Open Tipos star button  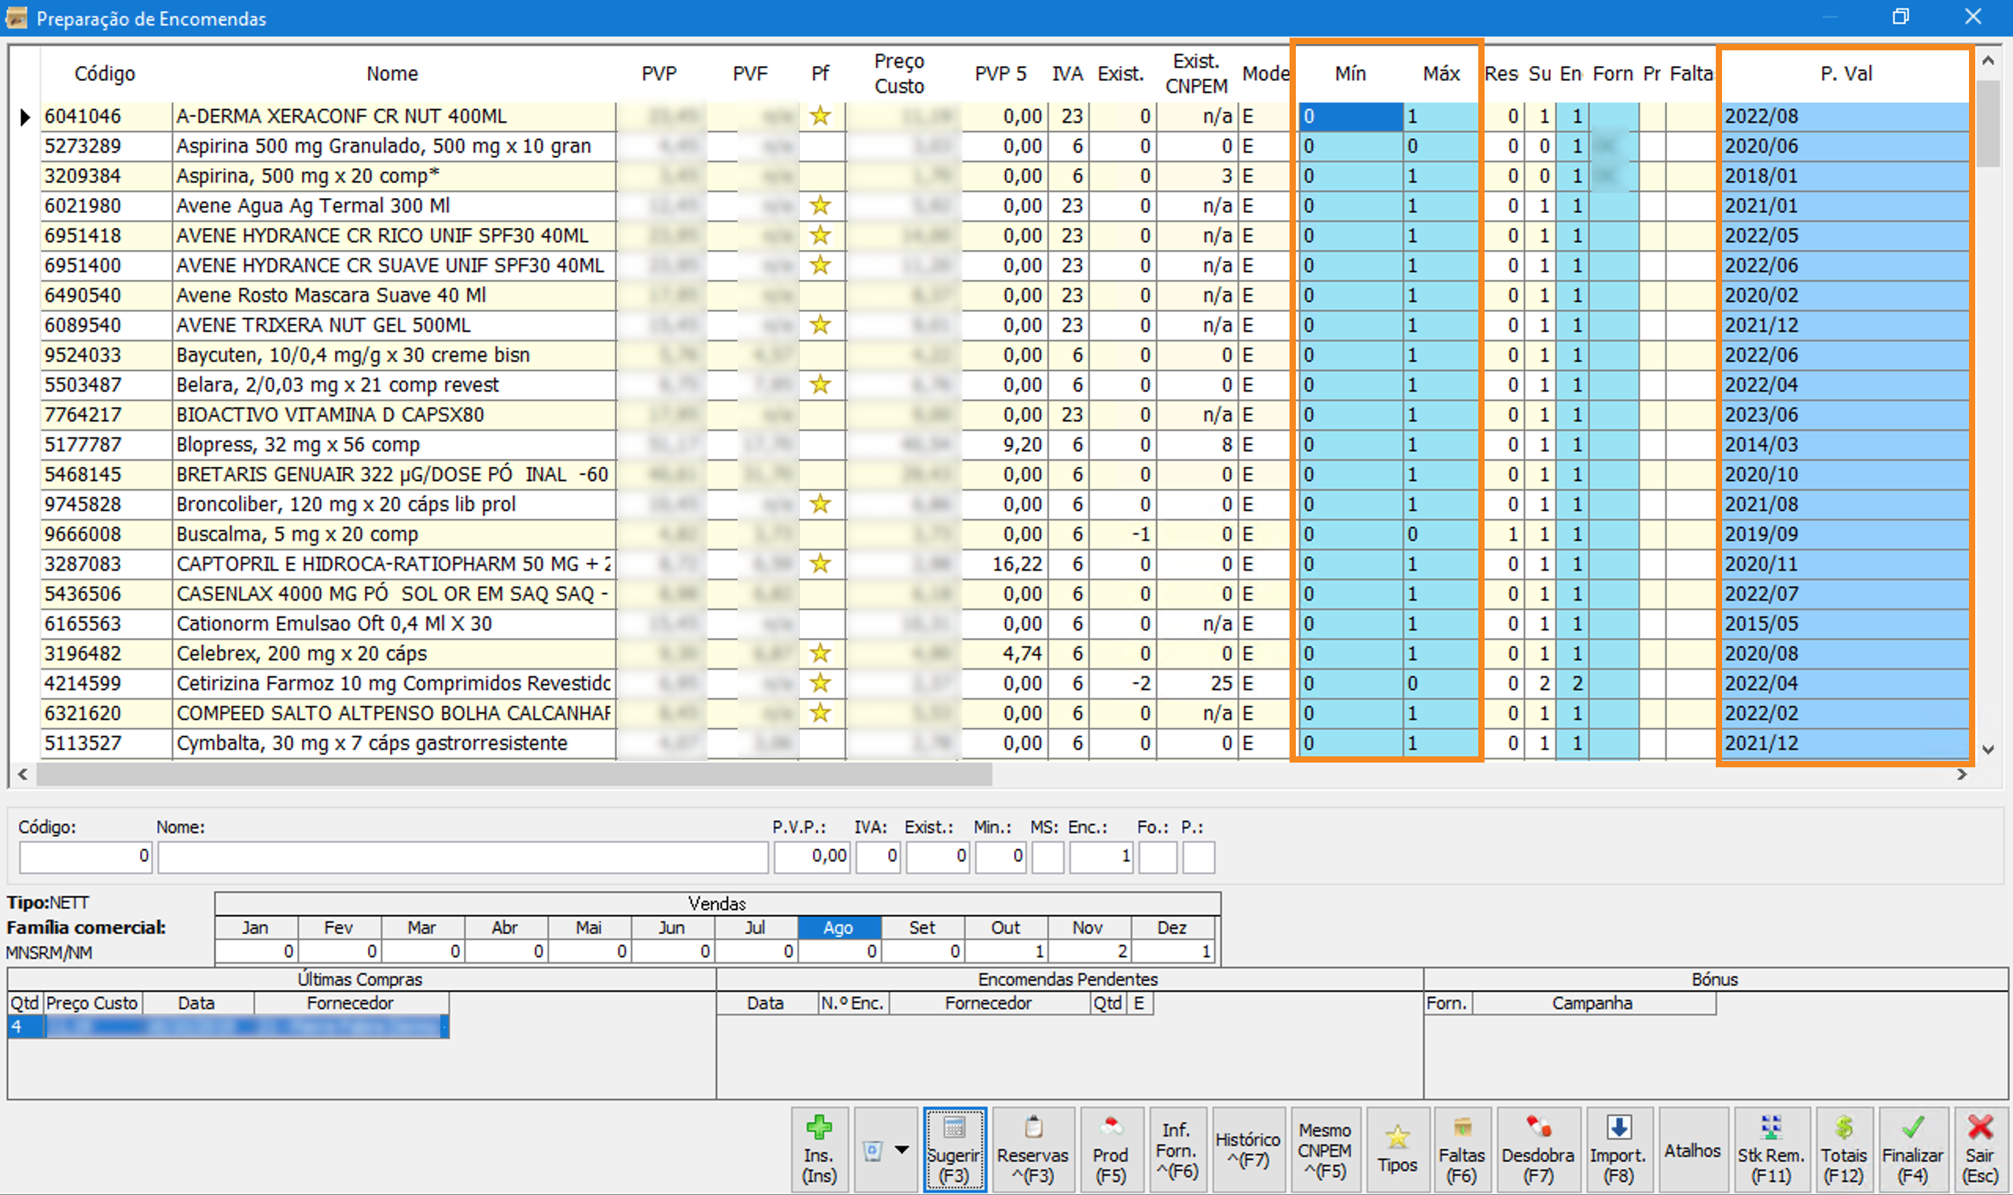click(1397, 1150)
